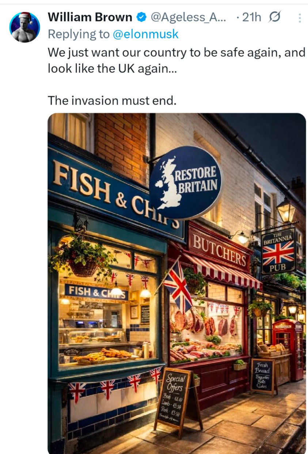Open the William Brown display name
Image resolution: width=308 pixels, height=454 pixels.
click(x=90, y=17)
